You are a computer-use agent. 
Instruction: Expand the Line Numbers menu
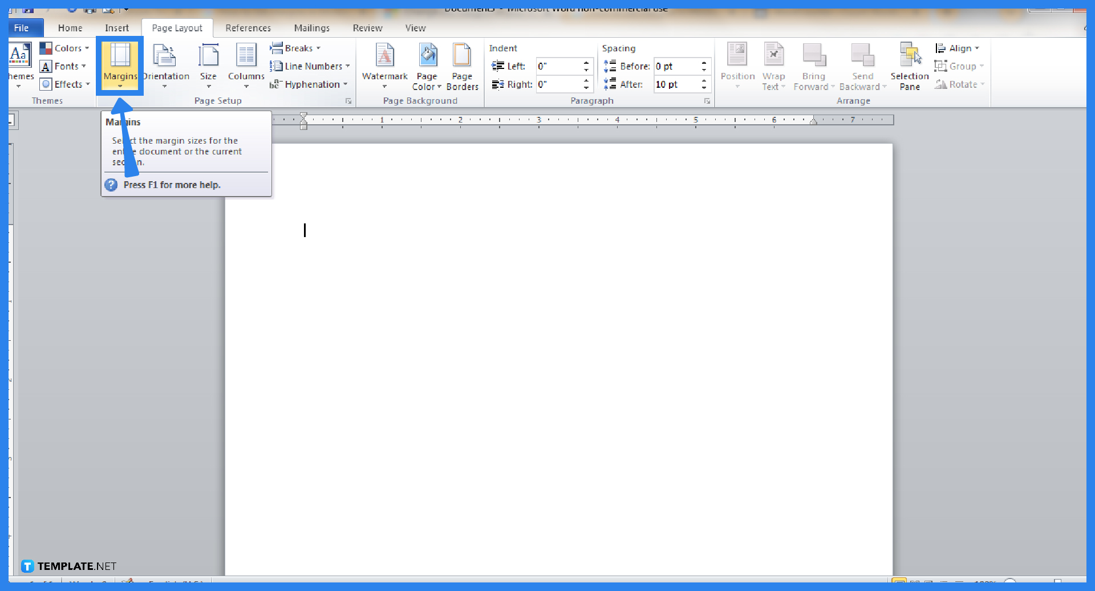pyautogui.click(x=310, y=66)
